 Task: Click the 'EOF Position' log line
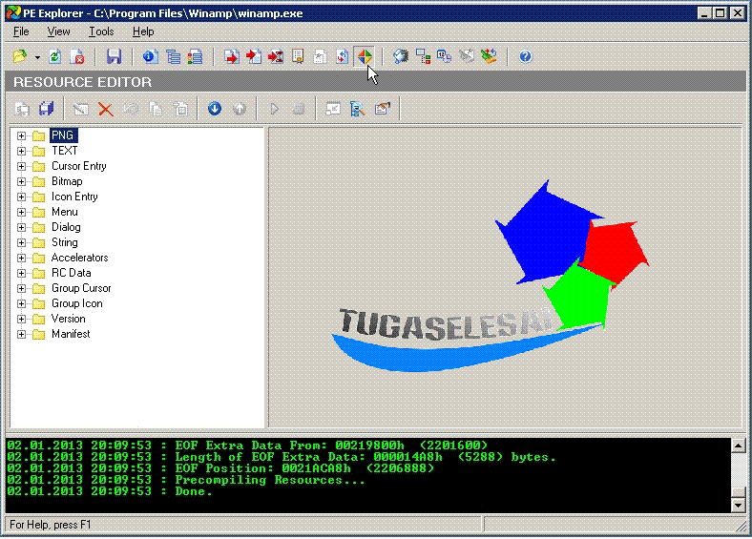[x=220, y=468]
